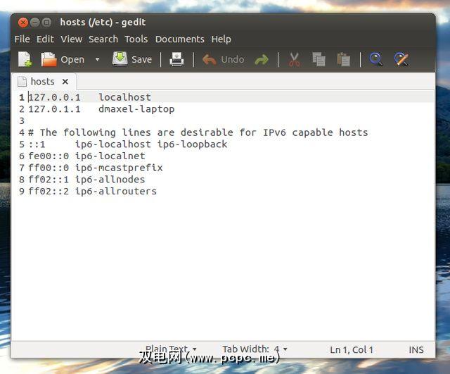Click ip6-localnet on line 6
Viewport: 450px width, 374px height.
point(110,156)
